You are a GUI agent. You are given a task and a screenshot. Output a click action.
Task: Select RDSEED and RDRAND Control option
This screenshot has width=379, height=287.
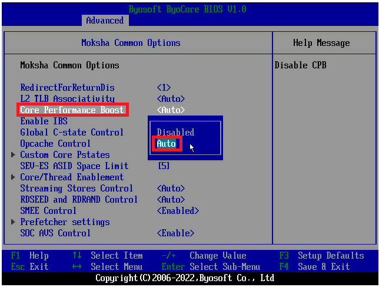click(x=79, y=200)
